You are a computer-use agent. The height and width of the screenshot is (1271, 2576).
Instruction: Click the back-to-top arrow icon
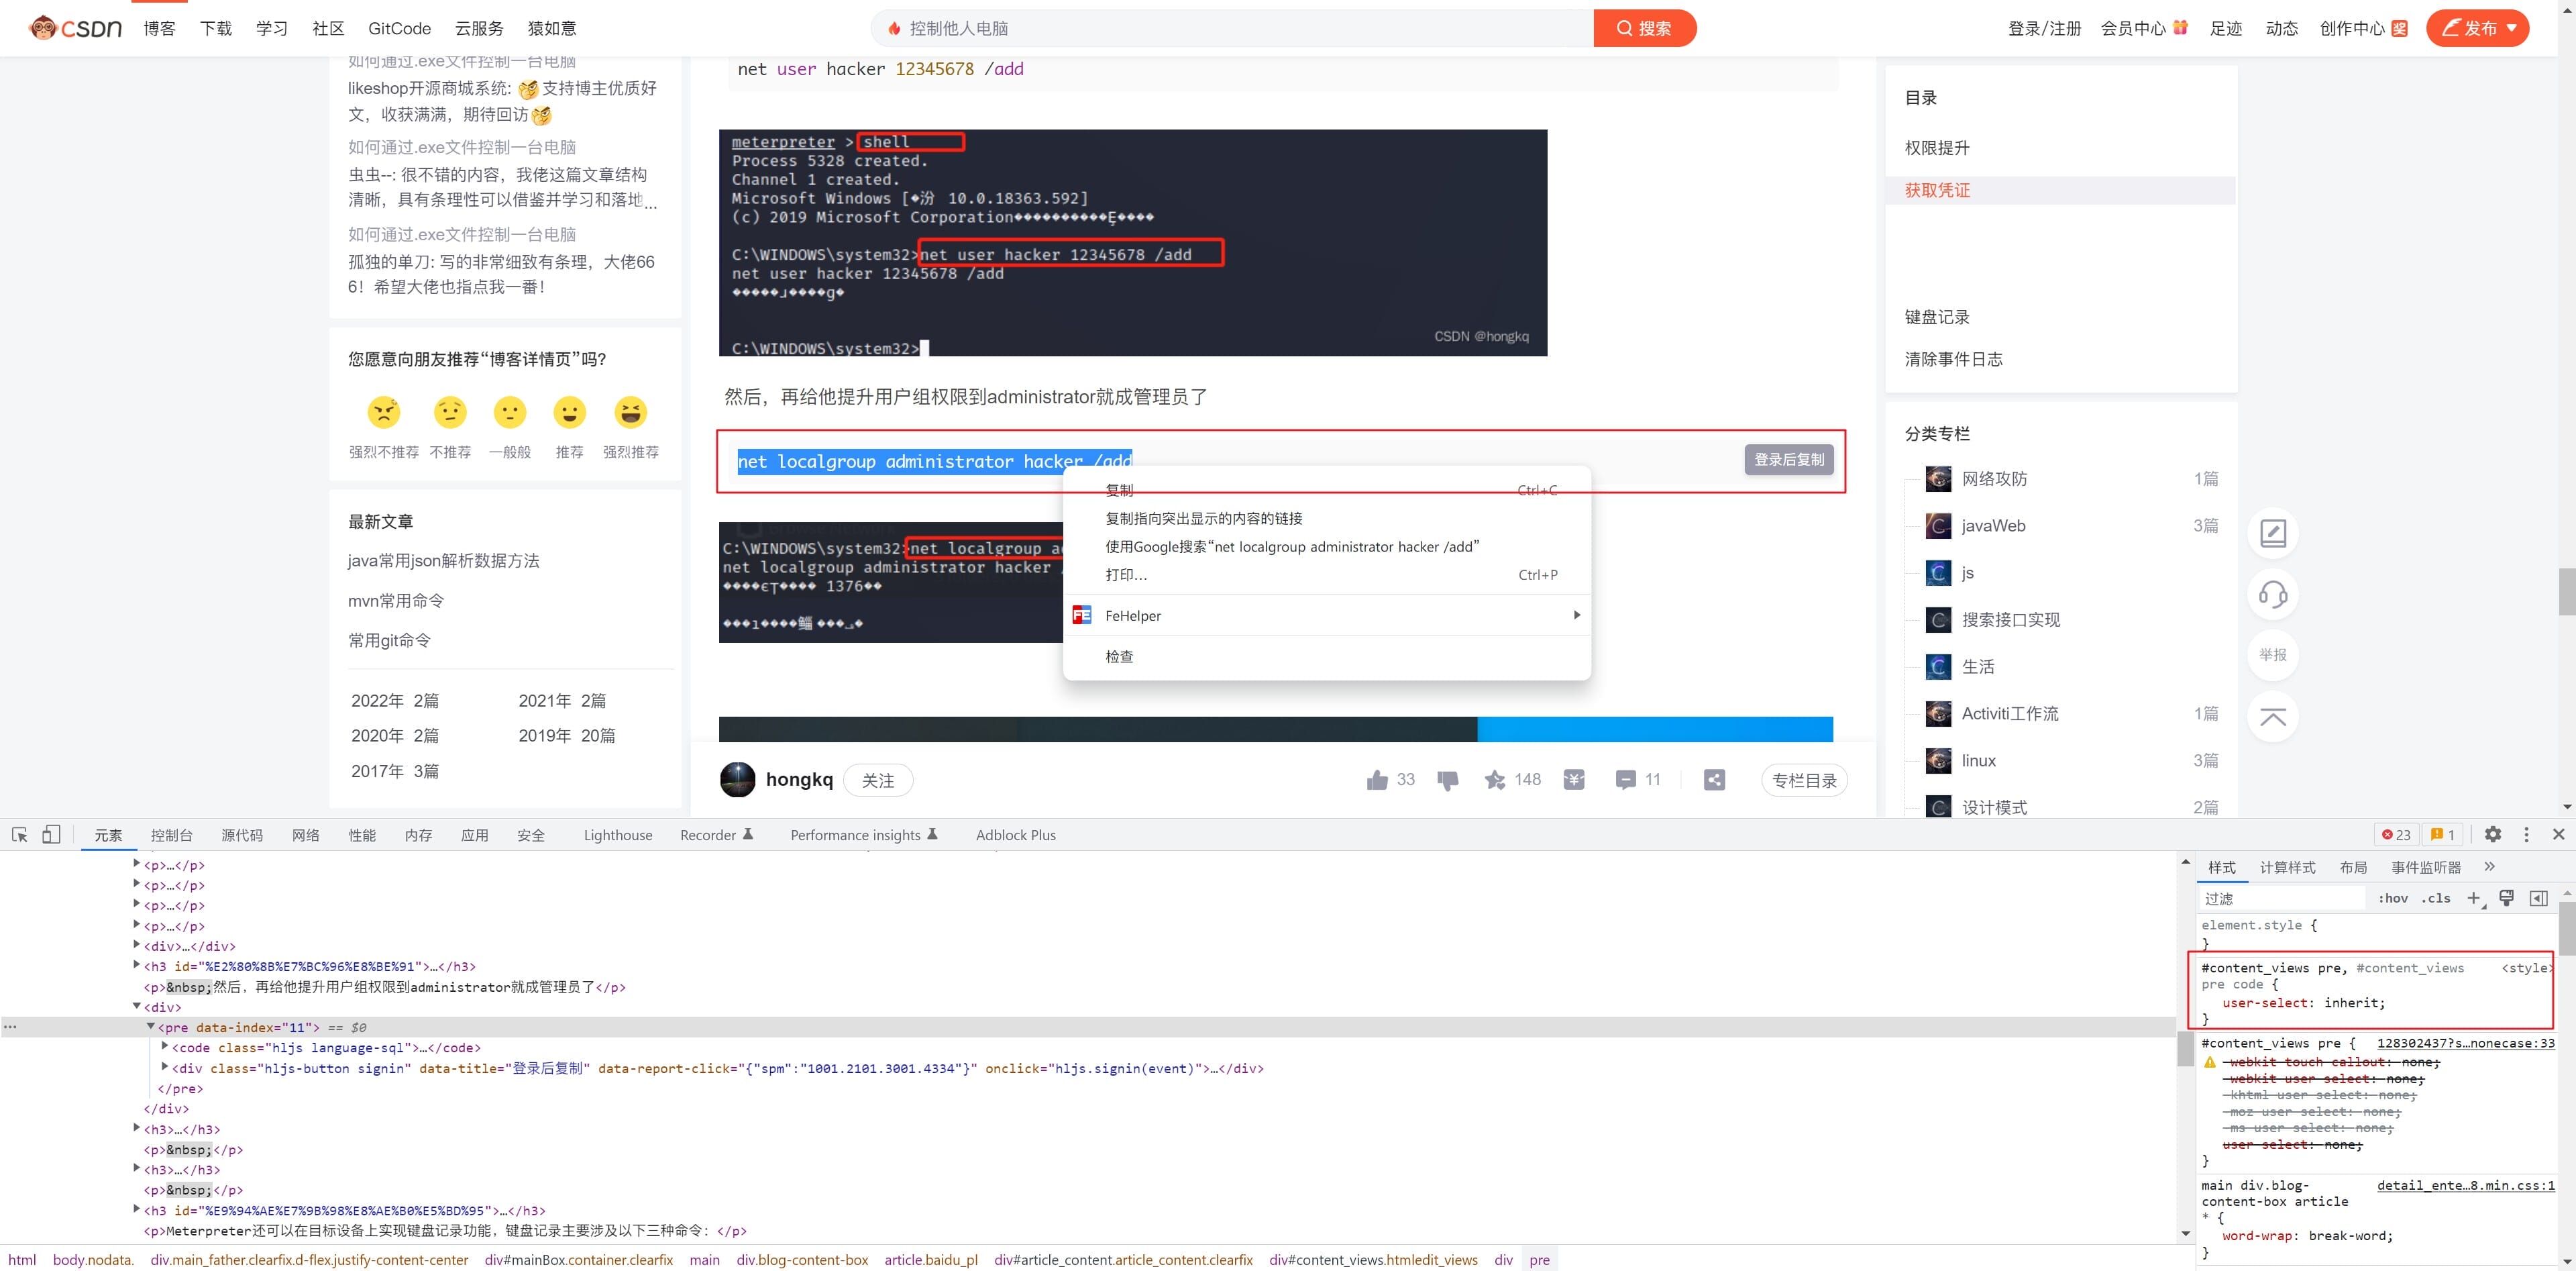(x=2272, y=717)
